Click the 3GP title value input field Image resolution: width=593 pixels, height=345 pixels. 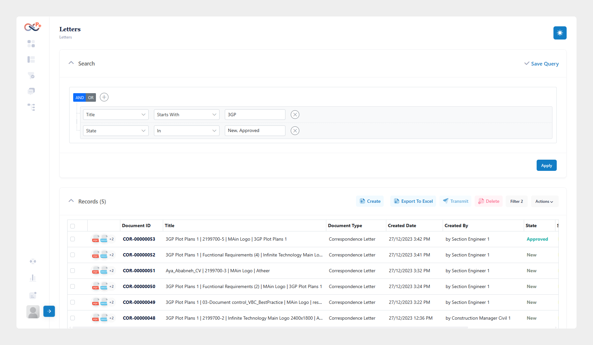pos(255,115)
